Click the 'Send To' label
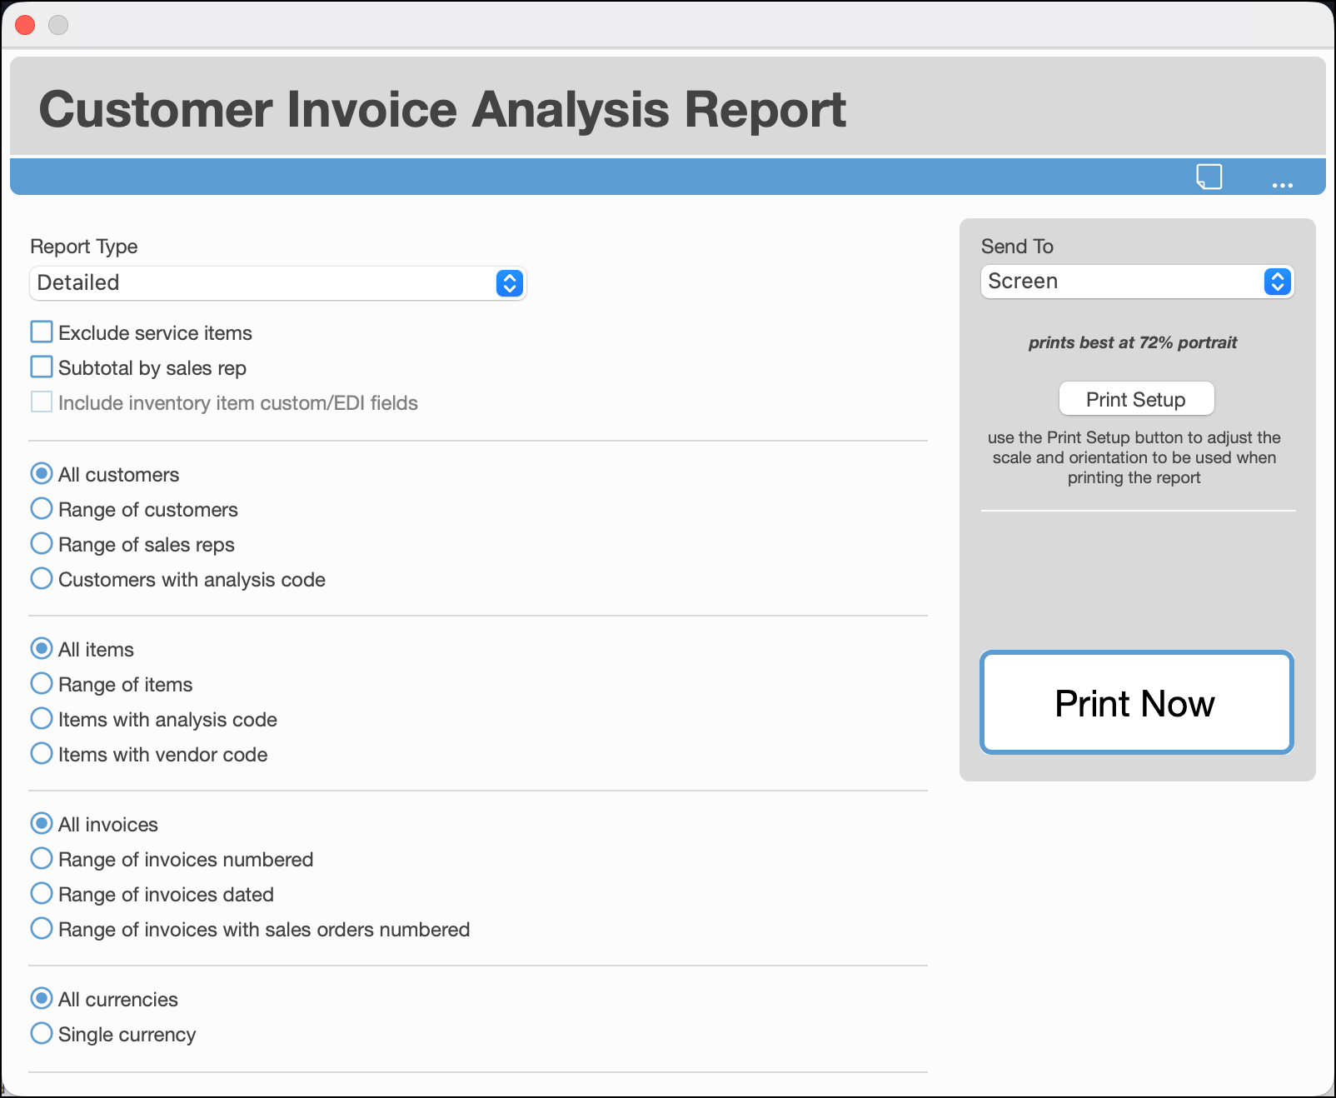Viewport: 1336px width, 1098px height. 1017,247
